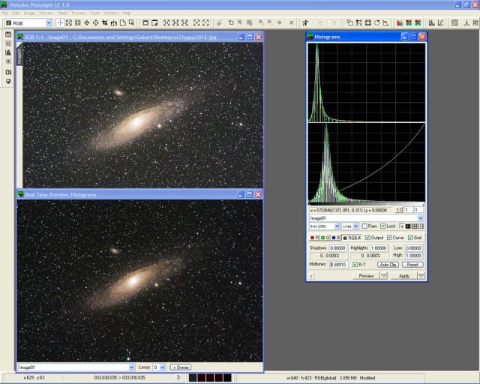The height and width of the screenshot is (384, 480).
Task: Expand the 8-bit (256) resolution dropdown
Action: coord(337,226)
